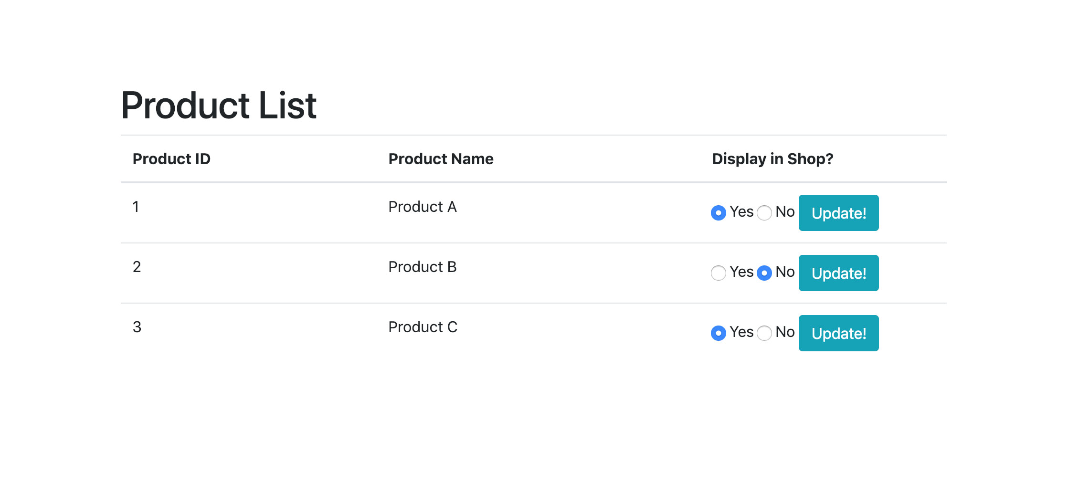1079x484 pixels.
Task: Select the Yes radio button for Product C
Action: (x=718, y=333)
